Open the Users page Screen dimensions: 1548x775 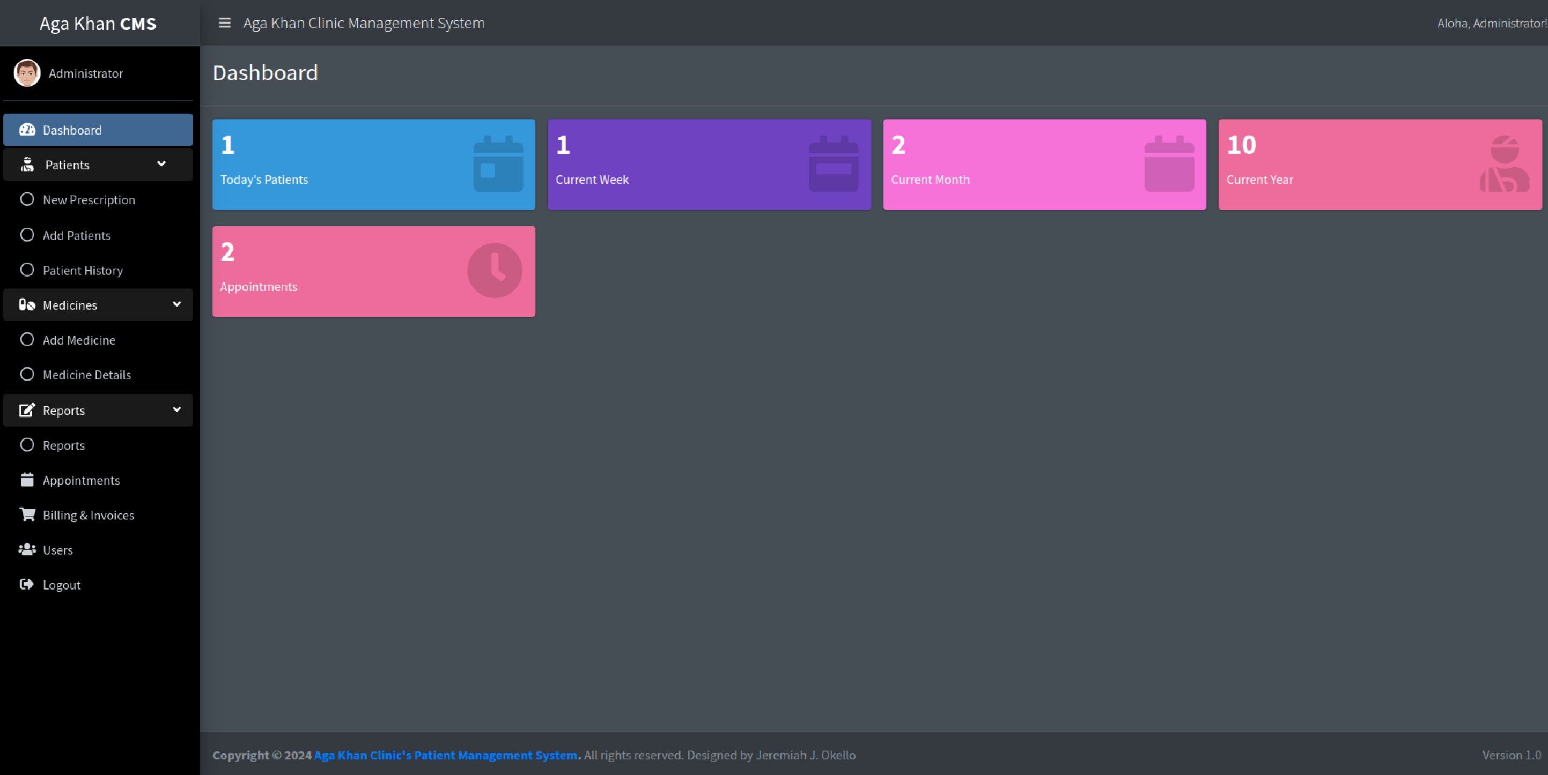pos(98,550)
